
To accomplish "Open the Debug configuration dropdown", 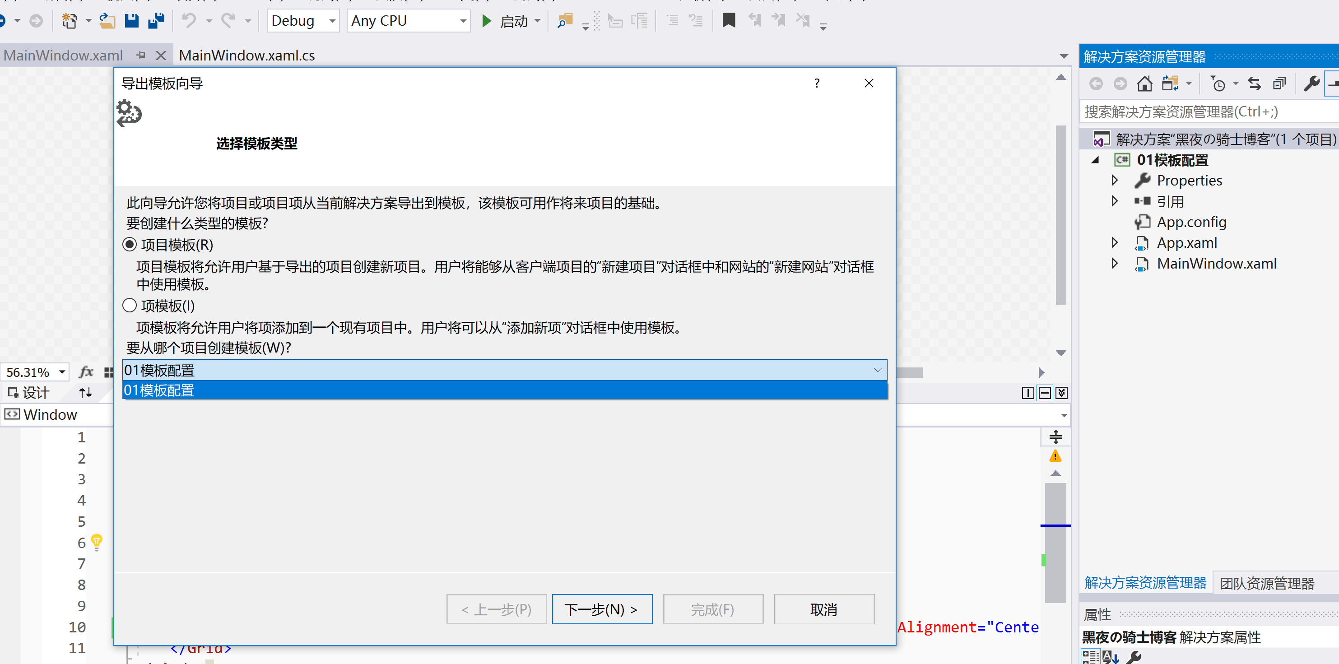I will pos(303,21).
